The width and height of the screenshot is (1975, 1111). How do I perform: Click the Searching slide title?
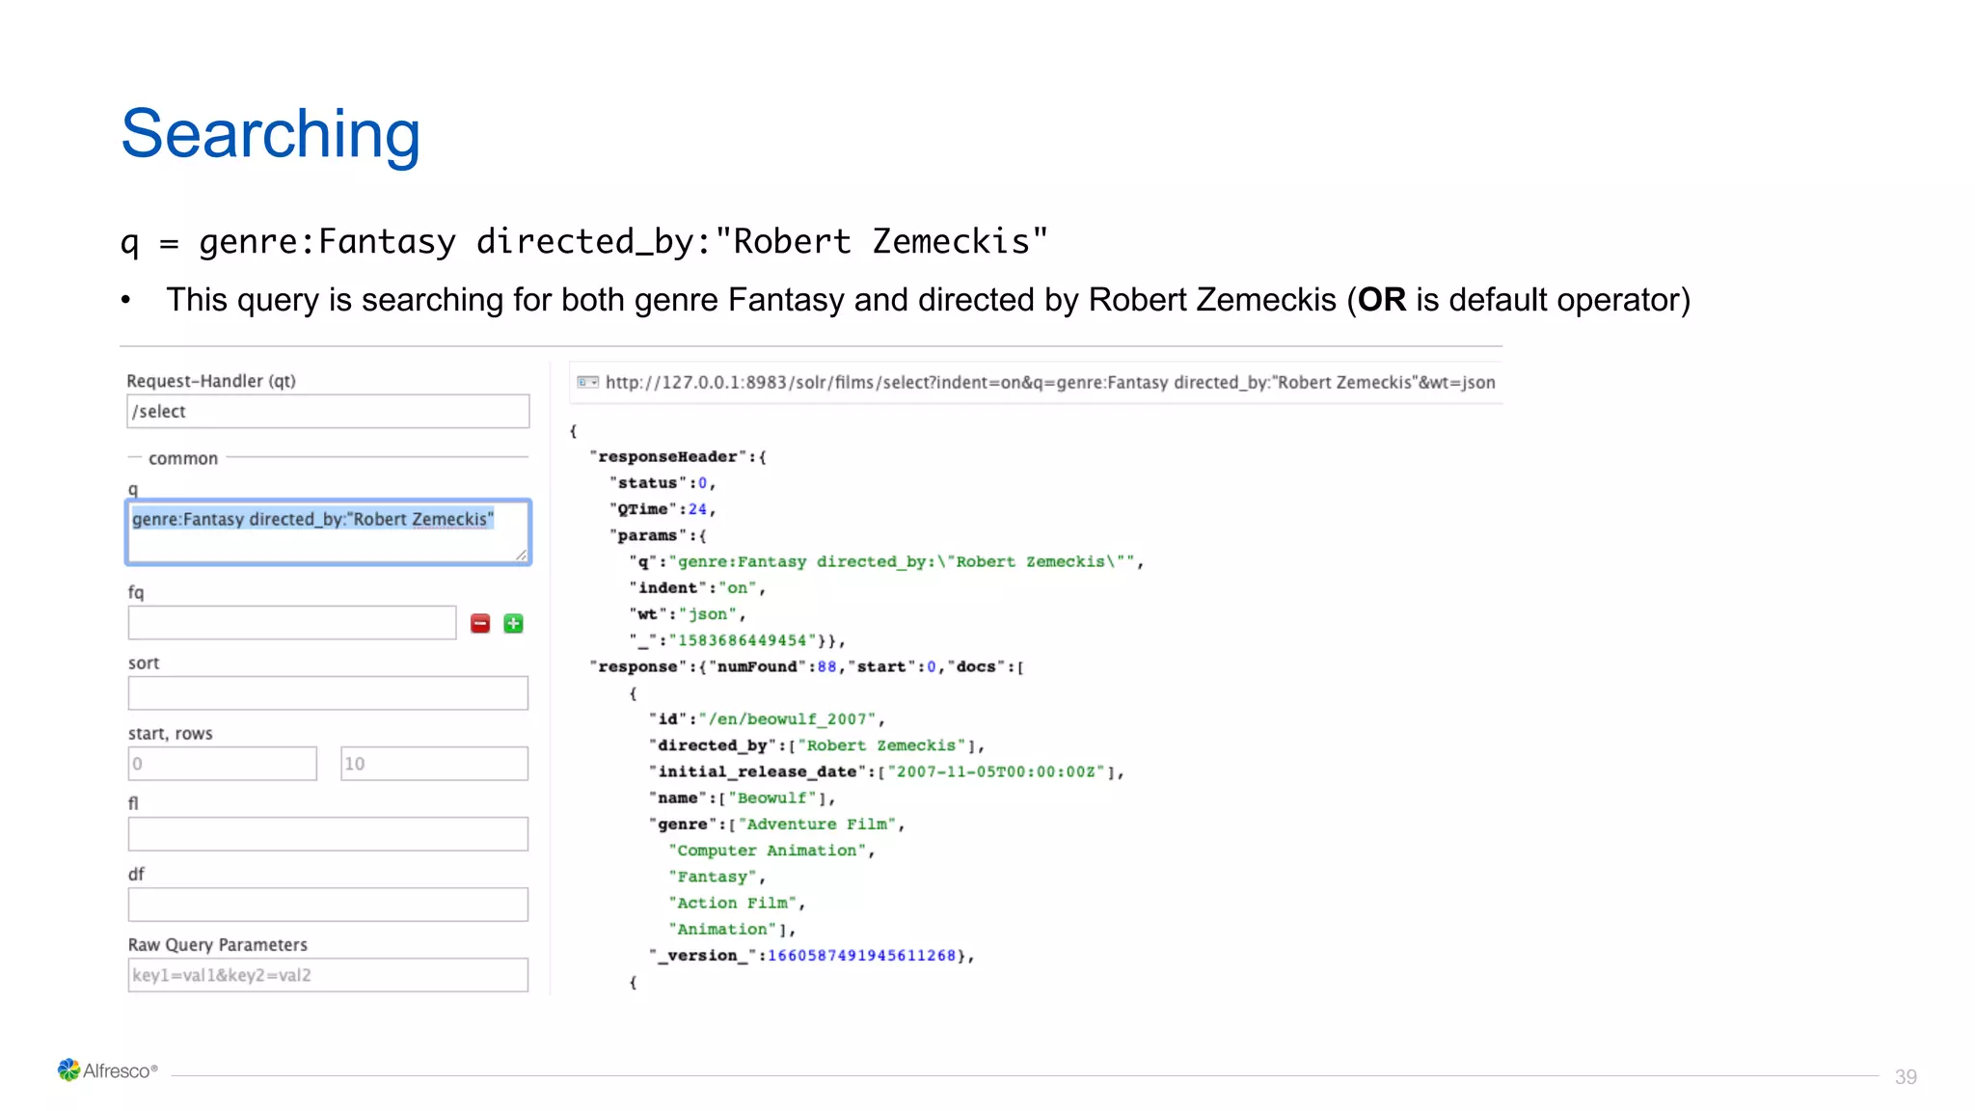tap(271, 134)
